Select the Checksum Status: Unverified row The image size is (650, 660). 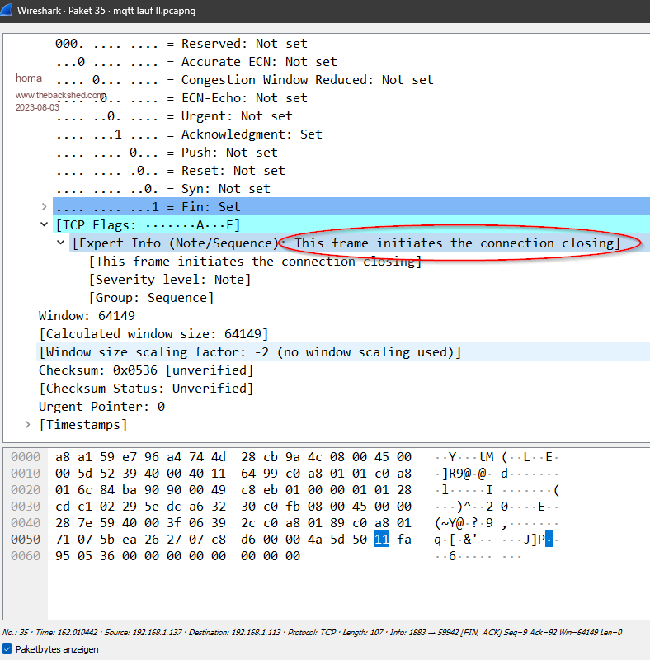pyautogui.click(x=145, y=389)
